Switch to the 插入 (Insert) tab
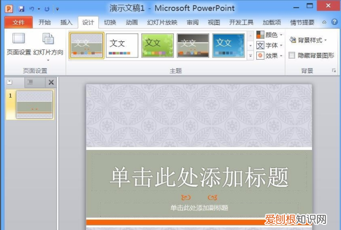 pos(66,22)
